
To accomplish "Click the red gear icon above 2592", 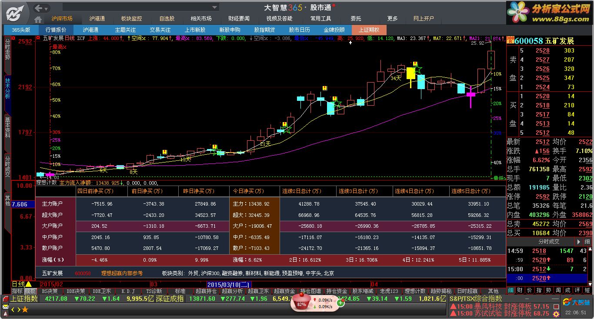I will (x=14, y=38).
